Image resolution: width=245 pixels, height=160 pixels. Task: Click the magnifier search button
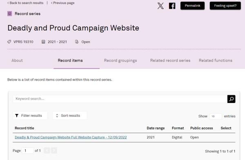[x=231, y=99]
